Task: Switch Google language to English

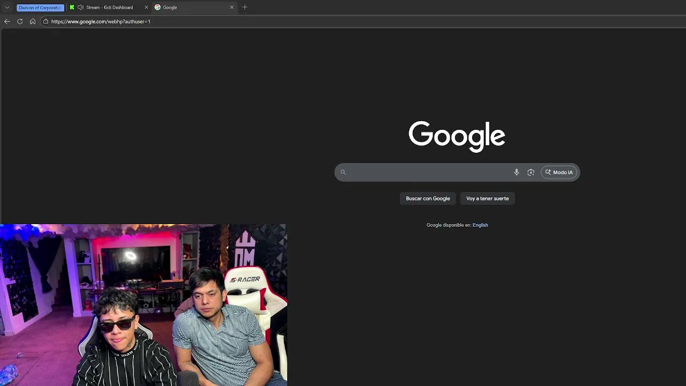Action: tap(480, 225)
